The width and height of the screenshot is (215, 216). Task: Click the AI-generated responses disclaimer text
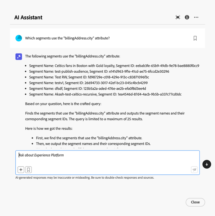click(x=85, y=178)
